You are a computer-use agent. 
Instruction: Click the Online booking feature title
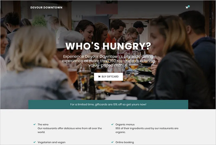coord(125,142)
